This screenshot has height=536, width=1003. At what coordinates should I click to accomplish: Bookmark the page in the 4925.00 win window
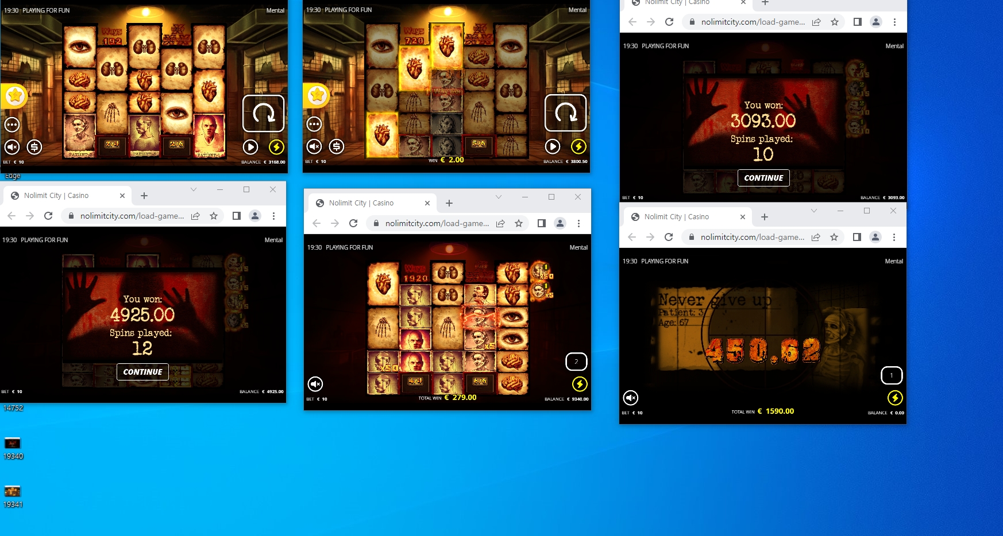(x=214, y=216)
